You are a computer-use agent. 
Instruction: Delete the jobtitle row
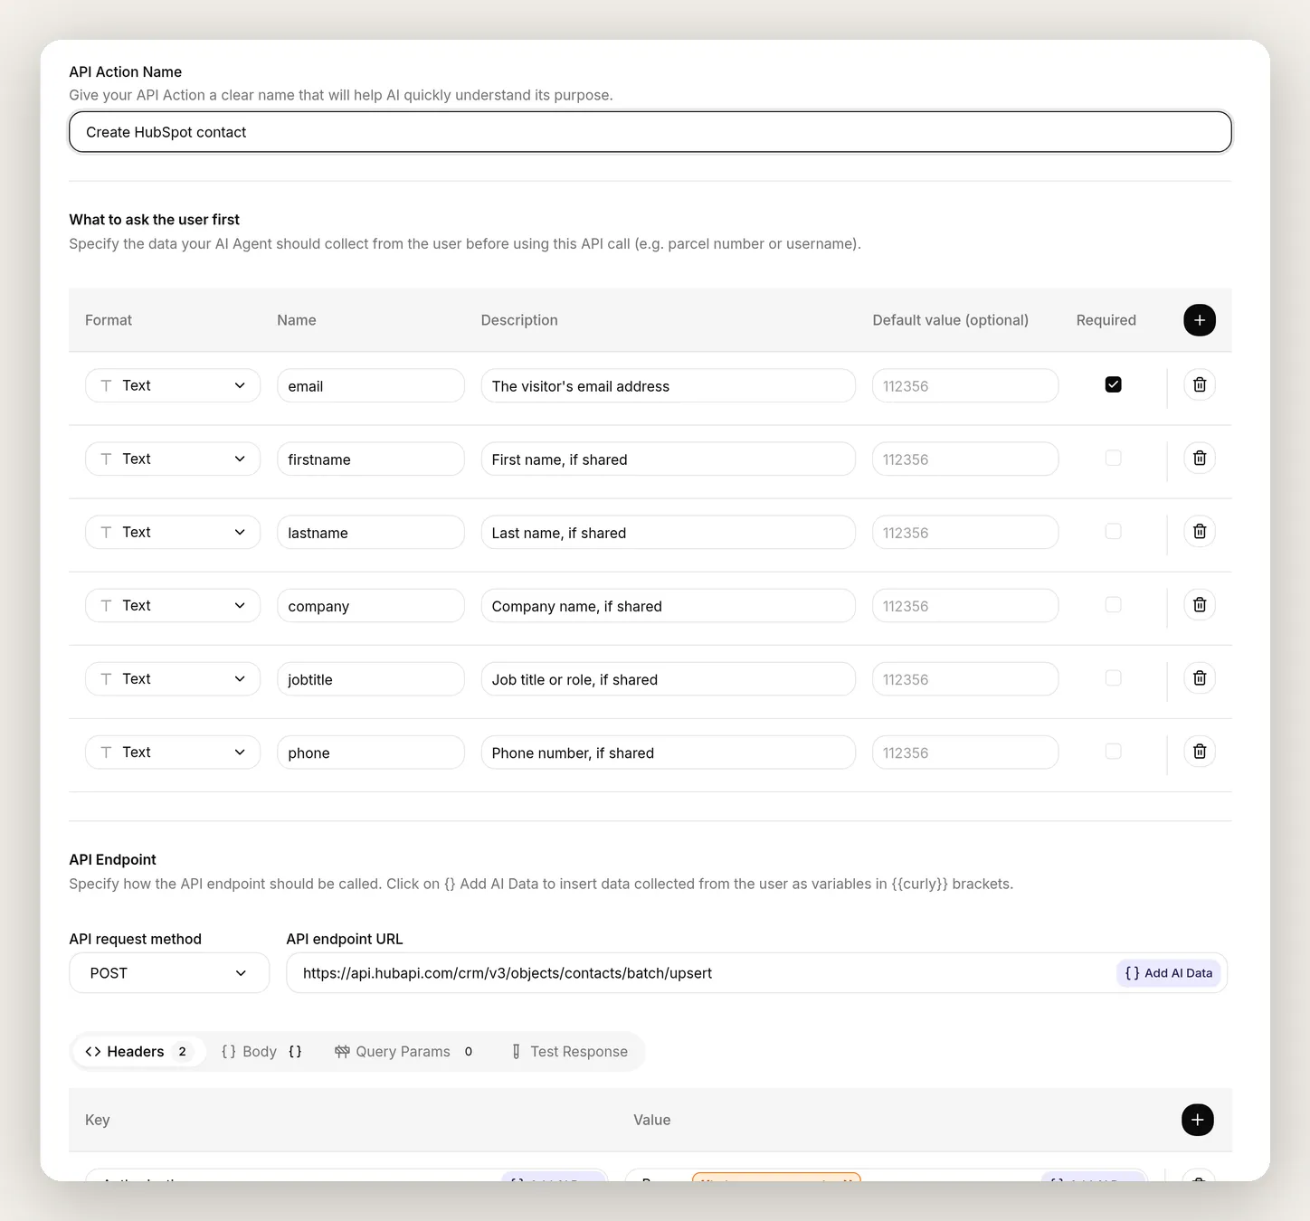(1199, 678)
